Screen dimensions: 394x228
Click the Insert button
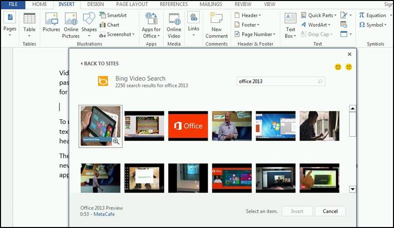tap(297, 211)
